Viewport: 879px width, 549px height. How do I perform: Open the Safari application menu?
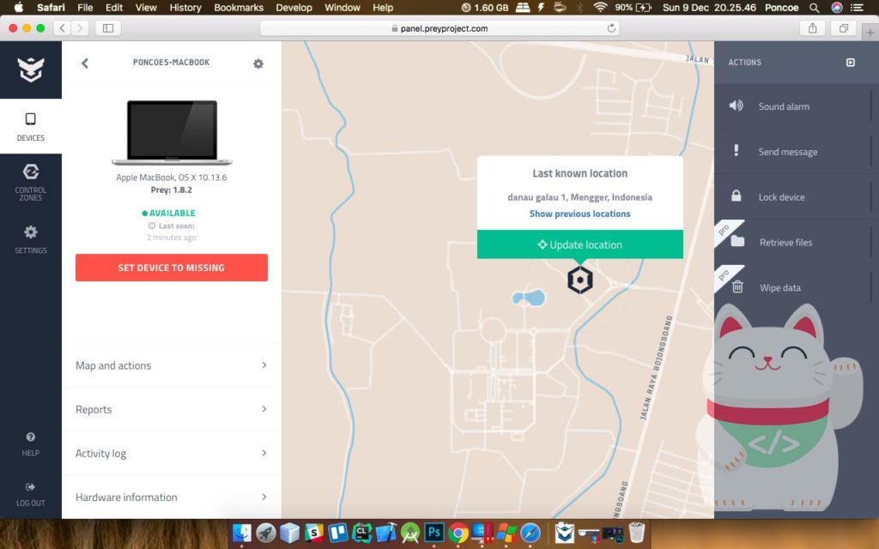point(51,8)
